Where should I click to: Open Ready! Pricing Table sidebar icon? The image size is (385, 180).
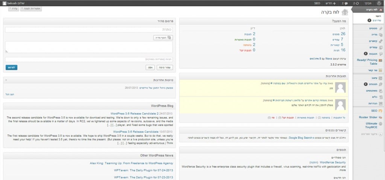point(381,60)
